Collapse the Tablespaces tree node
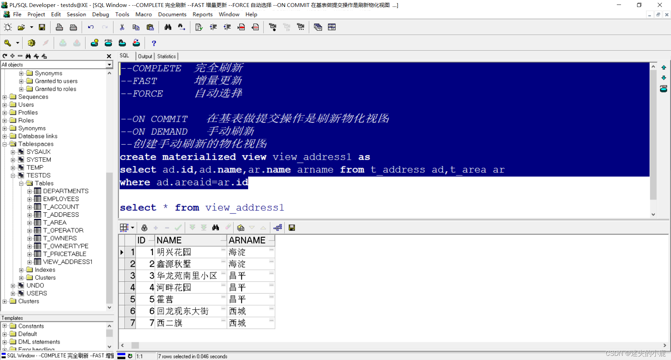The image size is (671, 360). (5, 144)
